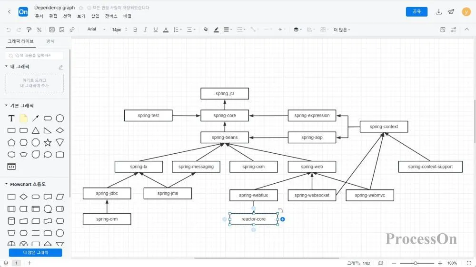Open the layer order dropdown

(297, 30)
